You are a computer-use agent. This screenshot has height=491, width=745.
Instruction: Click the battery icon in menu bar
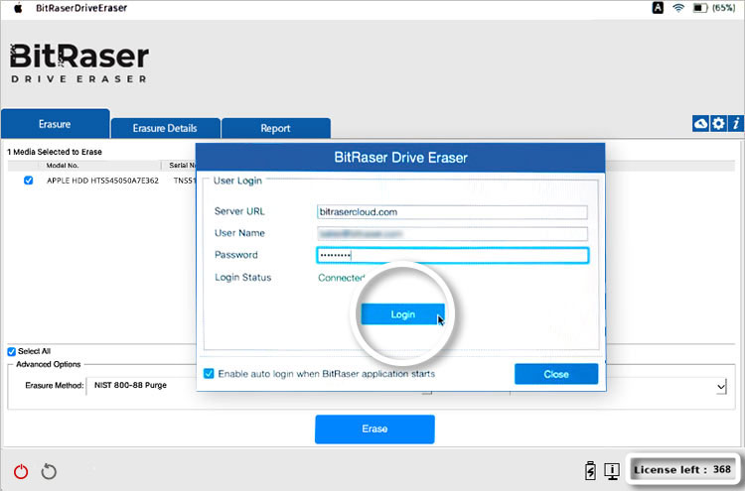(700, 8)
